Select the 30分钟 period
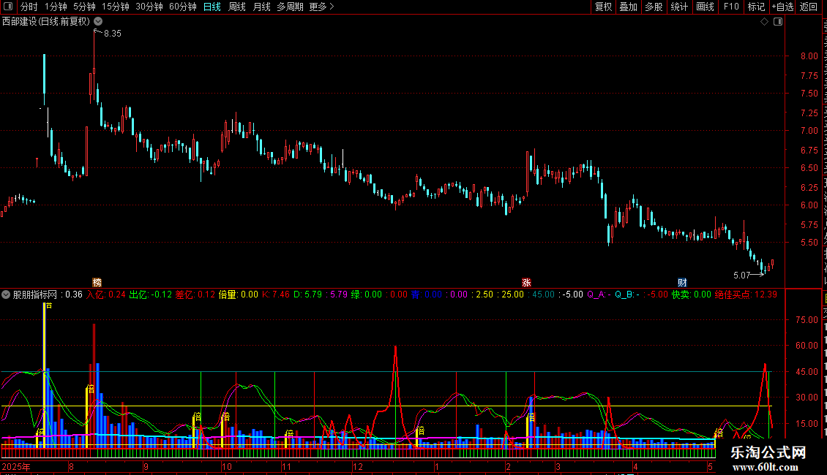Image resolution: width=827 pixels, height=475 pixels. (x=149, y=7)
